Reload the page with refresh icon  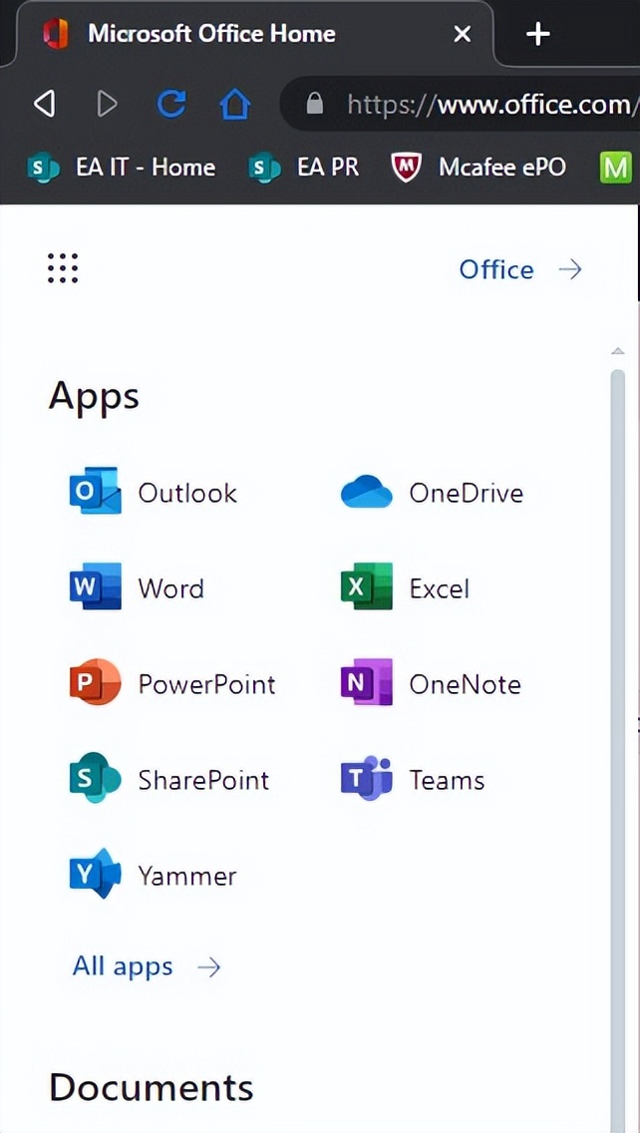click(x=171, y=104)
